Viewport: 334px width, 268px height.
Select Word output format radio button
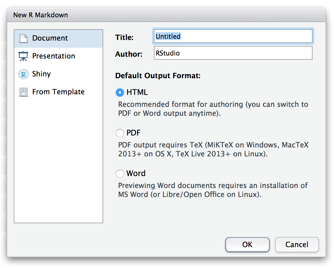click(120, 174)
